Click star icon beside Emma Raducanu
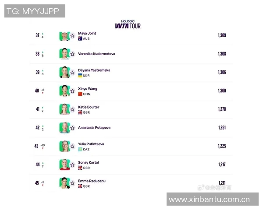Screen dimensions: 263x210 point(72,183)
